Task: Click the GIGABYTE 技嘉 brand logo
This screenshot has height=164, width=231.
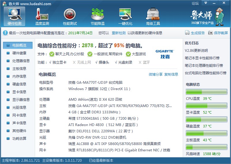Action: tap(165, 54)
